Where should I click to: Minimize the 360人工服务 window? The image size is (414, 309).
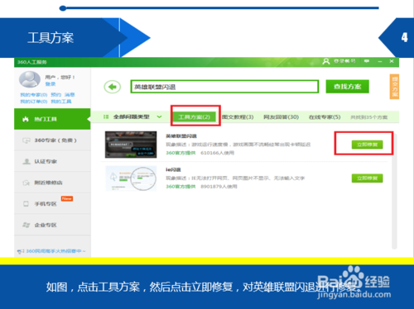[x=380, y=61]
